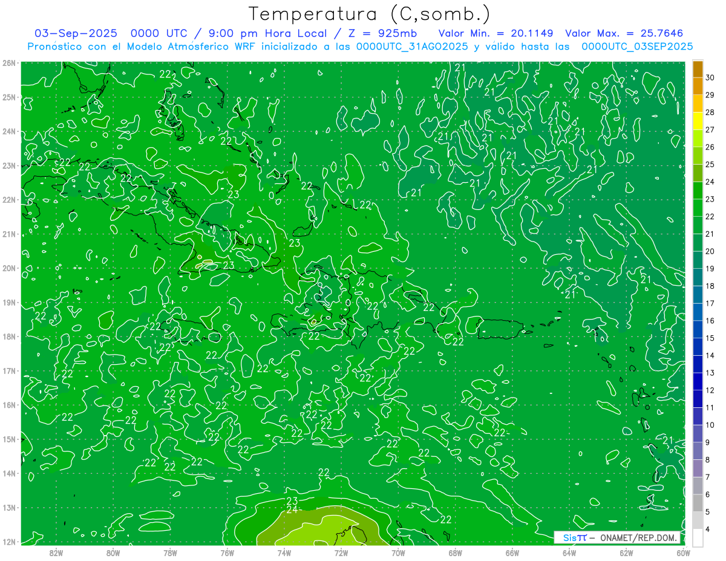
Task: Pick the gray legend swatch between 5 and 6
Action: pyautogui.click(x=698, y=503)
